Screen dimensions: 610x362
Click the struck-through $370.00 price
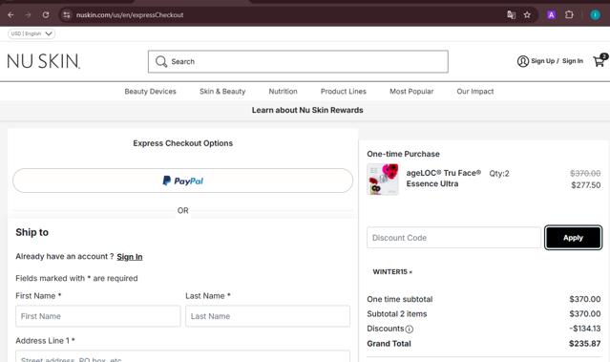point(585,173)
